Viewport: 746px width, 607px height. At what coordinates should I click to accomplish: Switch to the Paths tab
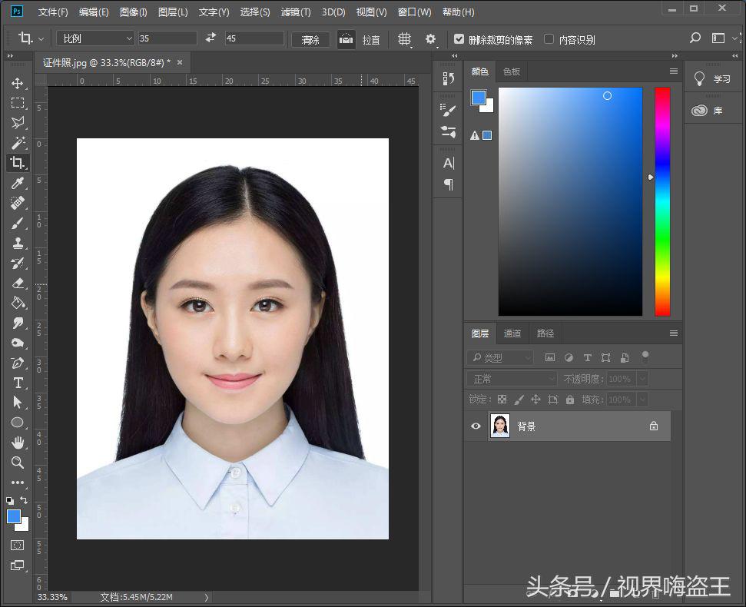coord(545,333)
